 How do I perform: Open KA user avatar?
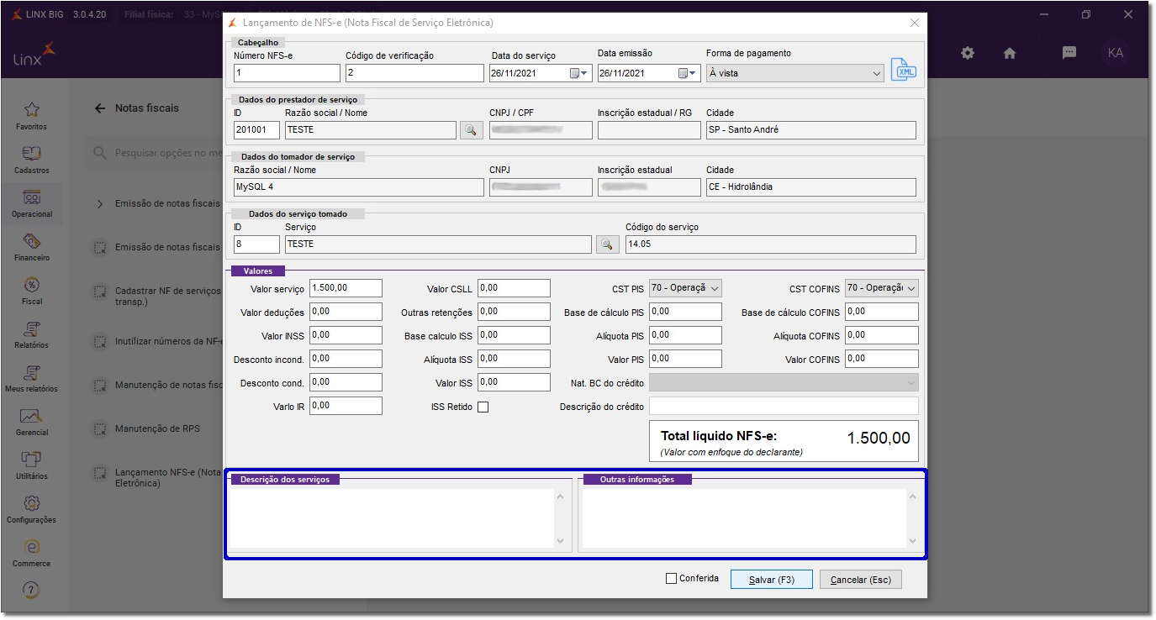point(1116,52)
